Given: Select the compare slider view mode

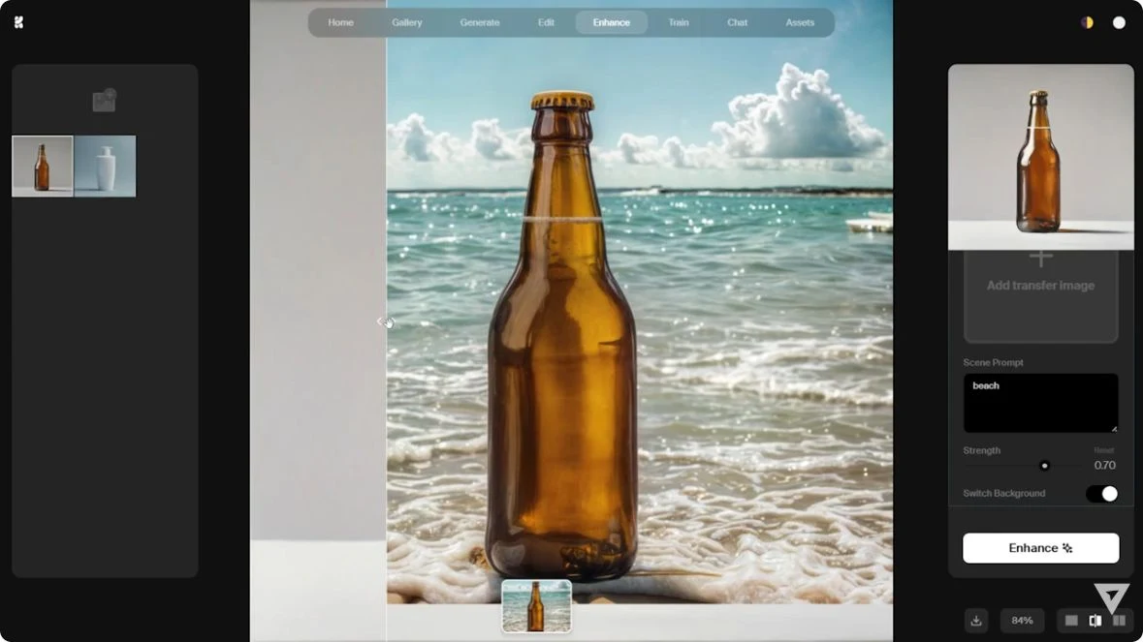Looking at the screenshot, I should 1095,620.
